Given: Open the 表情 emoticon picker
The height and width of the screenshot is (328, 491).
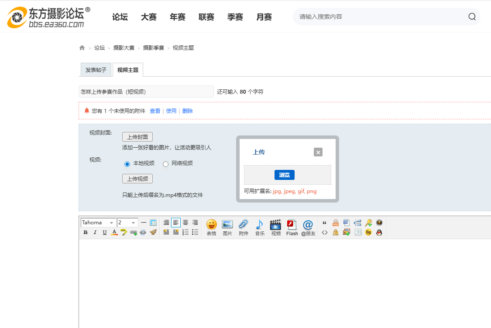Looking at the screenshot, I should coord(211,227).
